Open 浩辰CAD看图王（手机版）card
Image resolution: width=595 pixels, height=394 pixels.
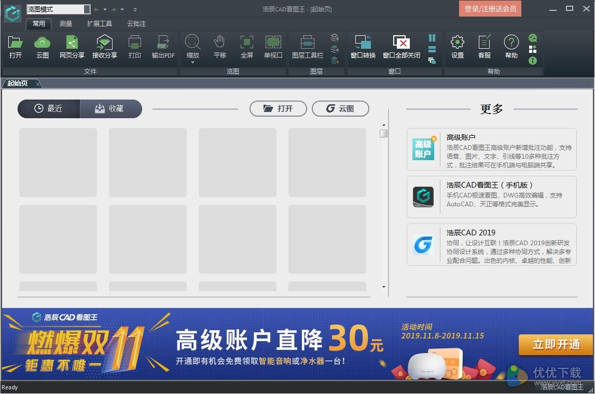pos(491,197)
